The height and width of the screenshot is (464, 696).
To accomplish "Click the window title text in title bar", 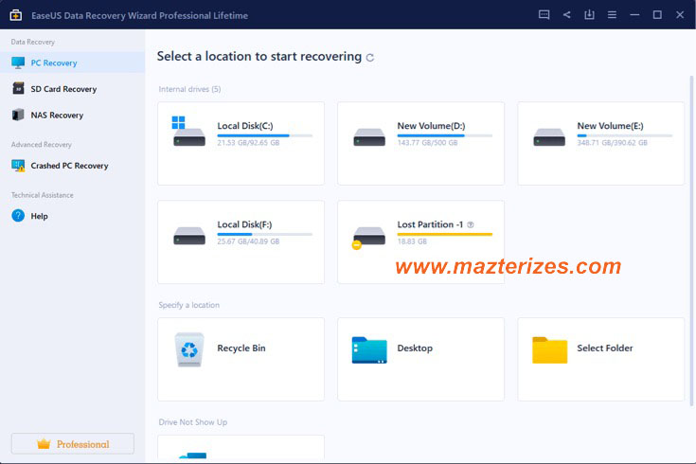I will pos(139,15).
